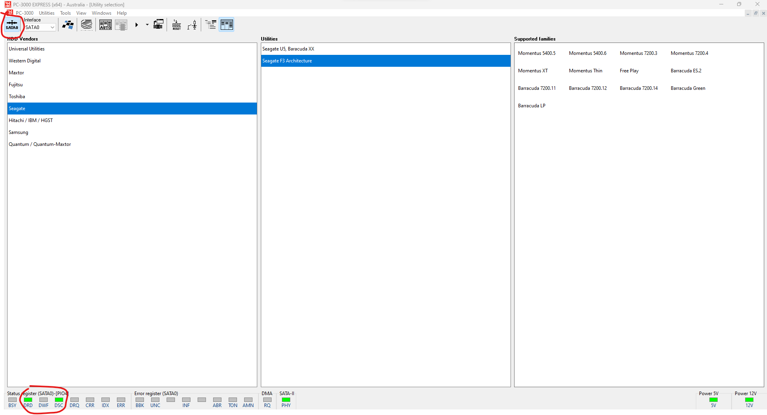The width and height of the screenshot is (767, 415).
Task: Click the play arrow toolbar button
Action: click(136, 25)
